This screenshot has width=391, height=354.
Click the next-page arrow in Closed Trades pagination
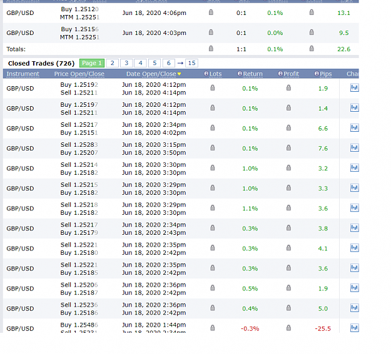[180, 63]
